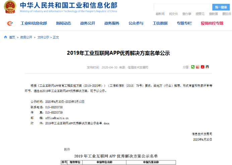
Task: Share article via WeChat icon
Action: [193, 67]
